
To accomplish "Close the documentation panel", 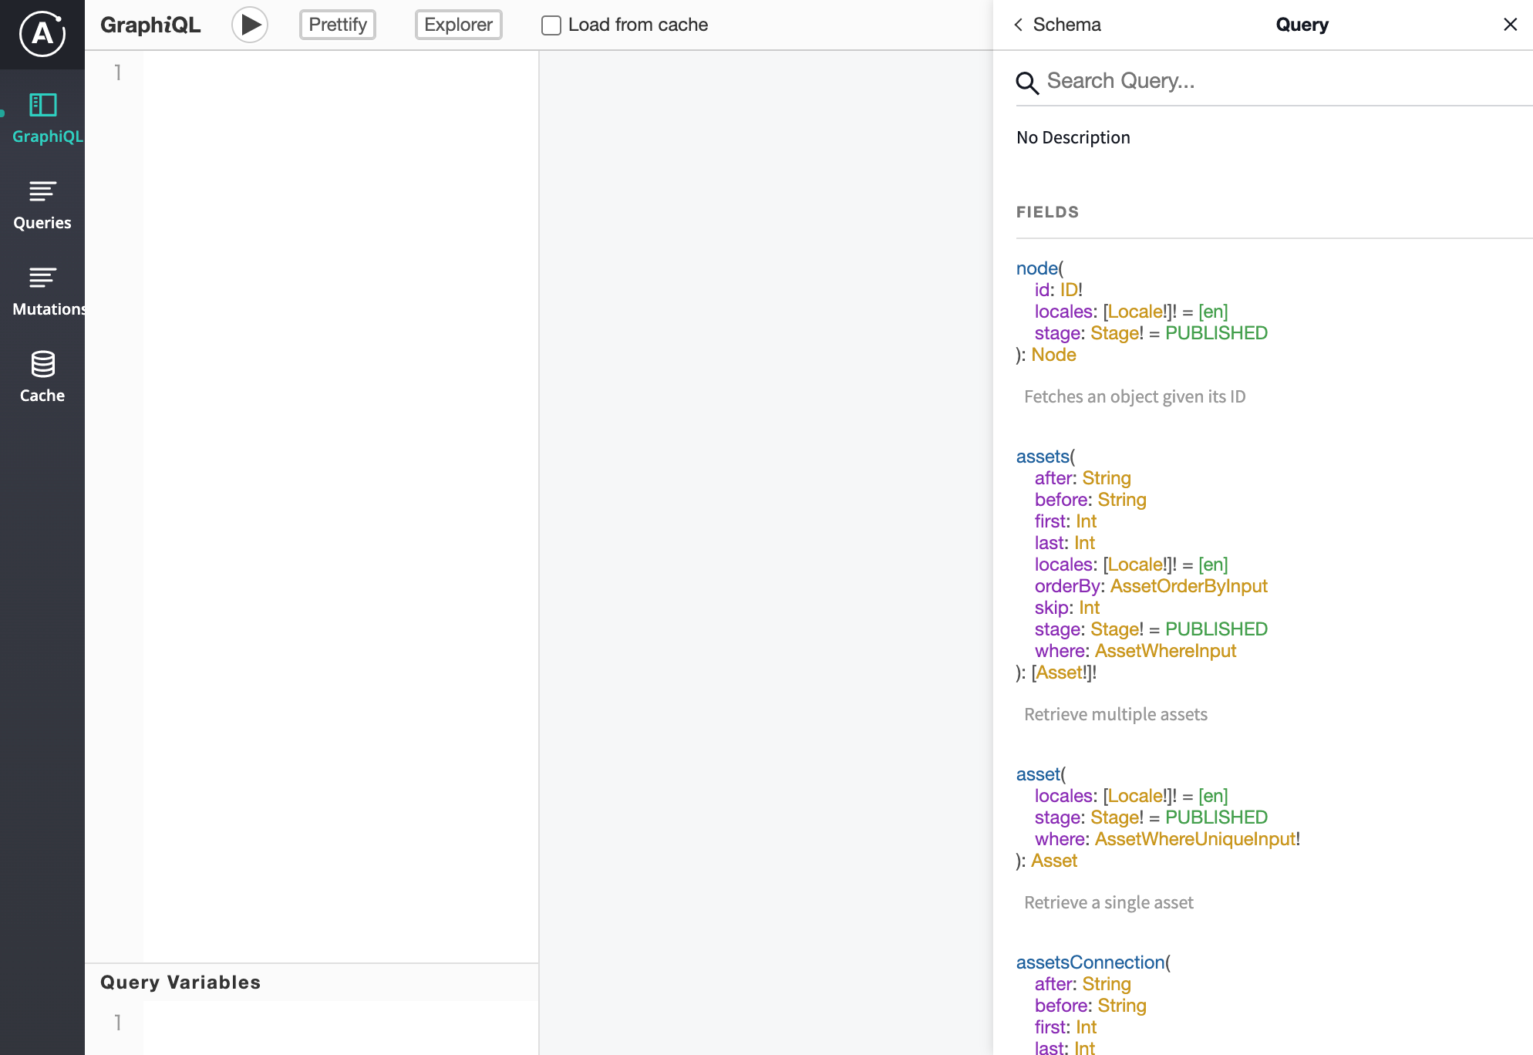I will pyautogui.click(x=1510, y=25).
